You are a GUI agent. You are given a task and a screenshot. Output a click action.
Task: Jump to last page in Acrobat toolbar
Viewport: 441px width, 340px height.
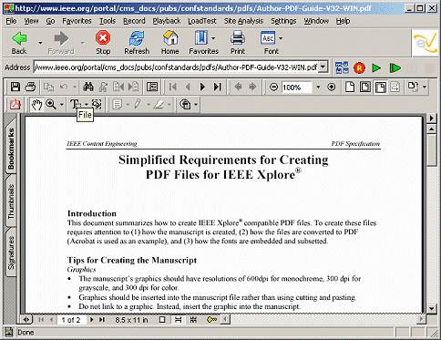[217, 88]
